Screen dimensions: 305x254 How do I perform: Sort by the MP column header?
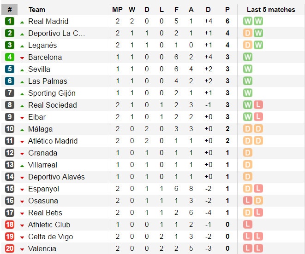117,9
